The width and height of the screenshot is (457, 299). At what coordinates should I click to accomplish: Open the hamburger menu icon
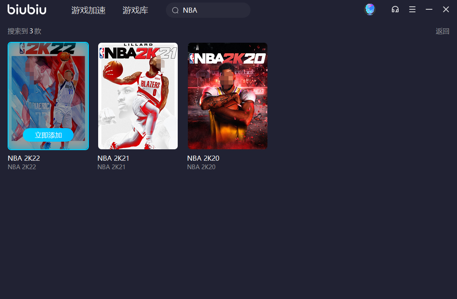coord(412,9)
